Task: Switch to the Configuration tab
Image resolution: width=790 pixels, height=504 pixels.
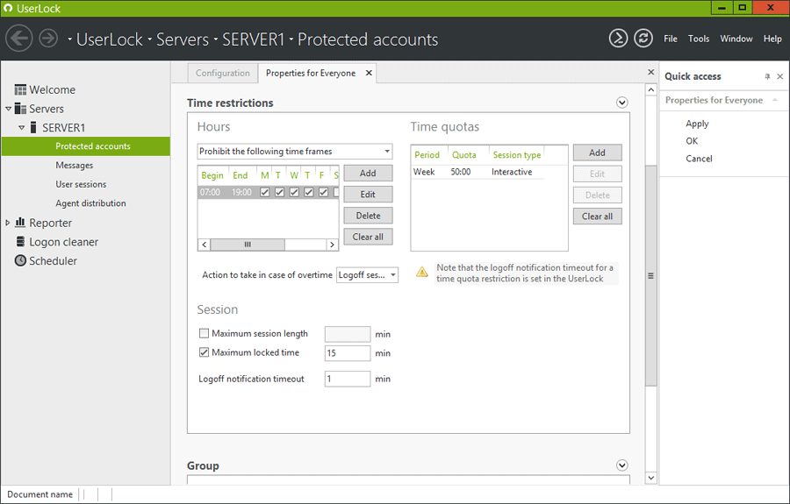Action: (223, 73)
